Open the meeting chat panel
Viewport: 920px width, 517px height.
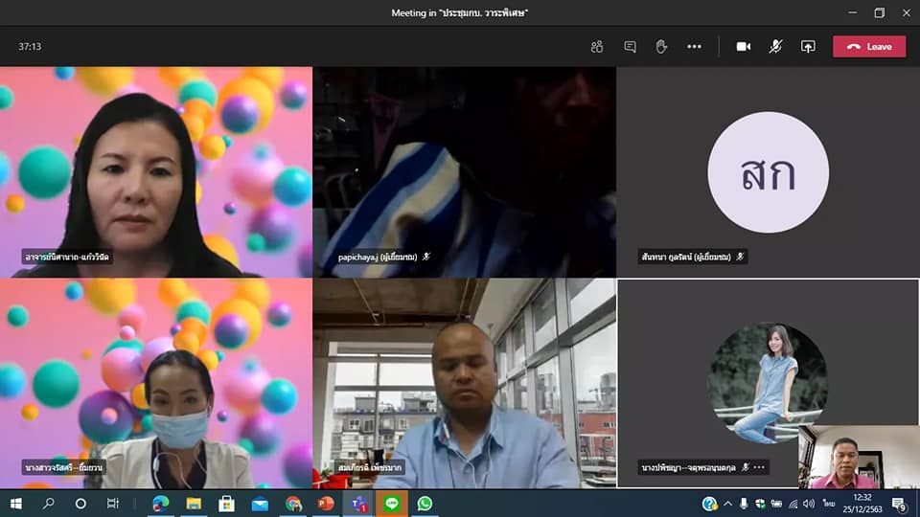pos(630,46)
